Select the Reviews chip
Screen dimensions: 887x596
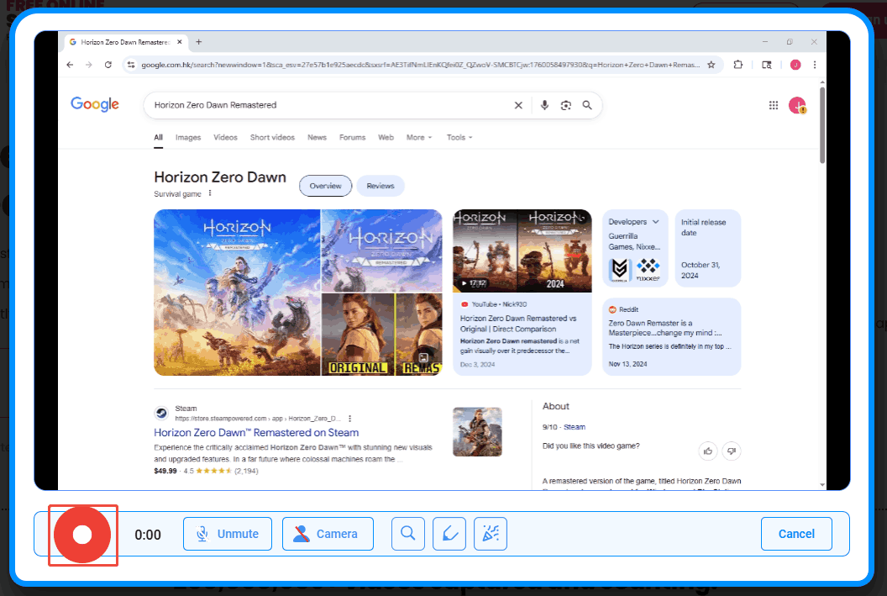[381, 186]
